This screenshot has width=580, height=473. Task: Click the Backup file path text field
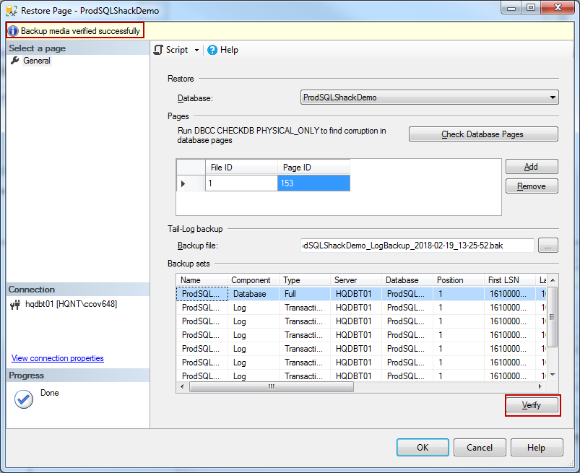pyautogui.click(x=417, y=246)
